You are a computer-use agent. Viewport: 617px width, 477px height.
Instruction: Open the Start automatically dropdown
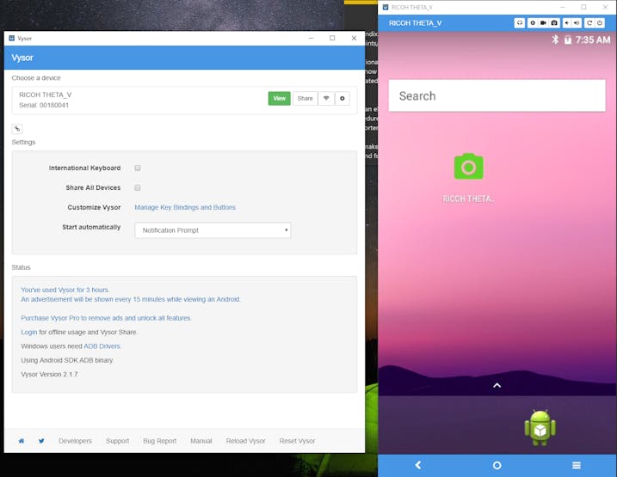click(x=213, y=230)
